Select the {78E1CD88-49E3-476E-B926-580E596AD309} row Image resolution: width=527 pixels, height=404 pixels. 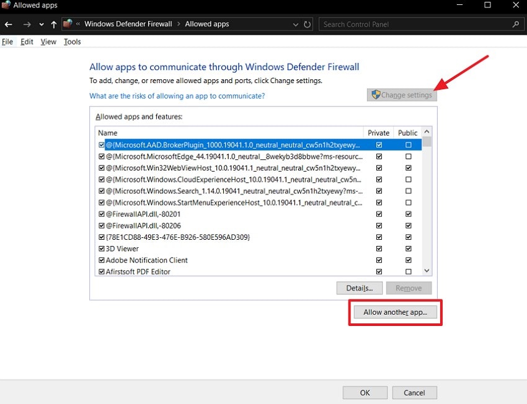coord(259,237)
